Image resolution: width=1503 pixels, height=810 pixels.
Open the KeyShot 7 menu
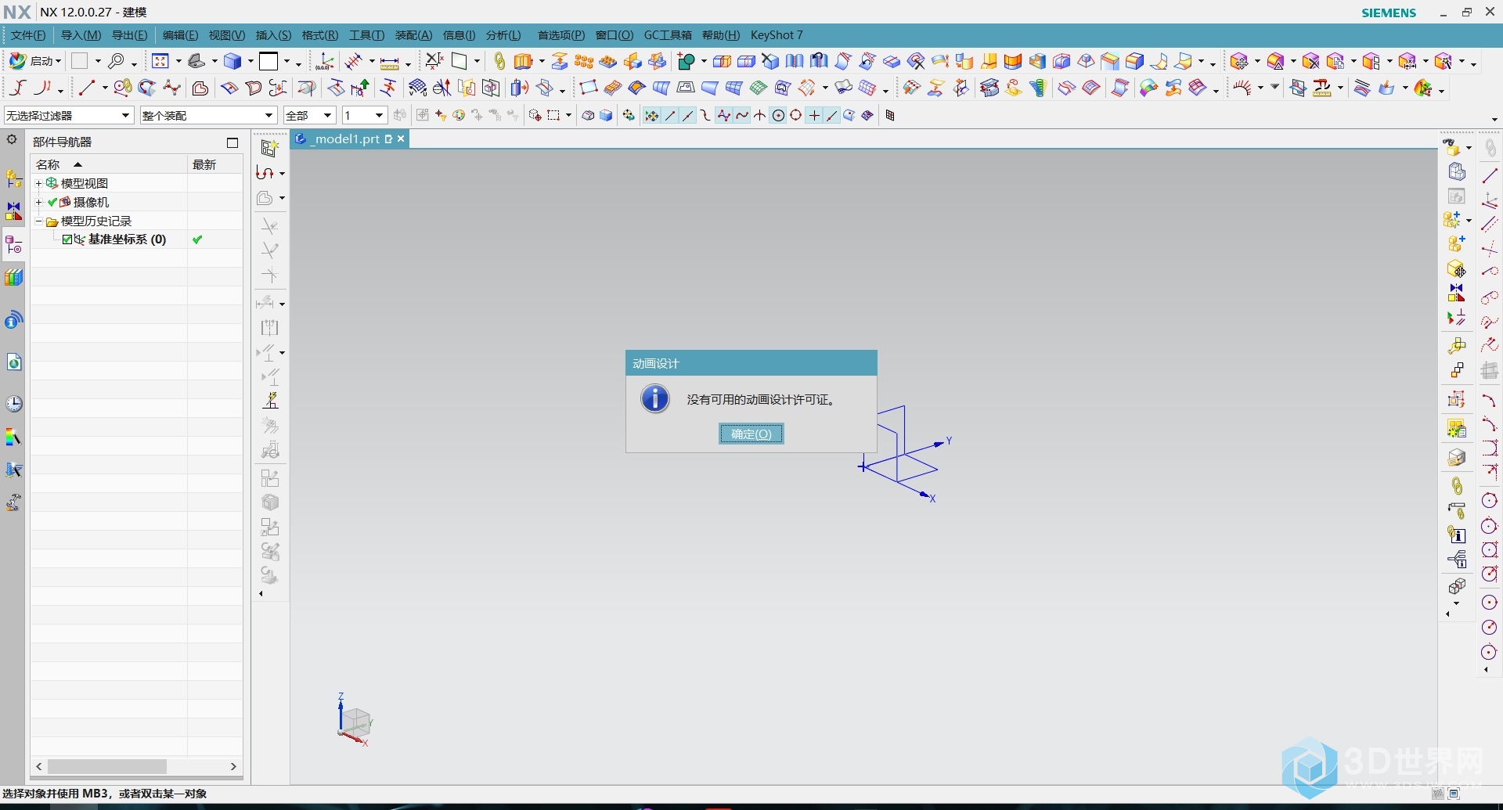[x=777, y=35]
